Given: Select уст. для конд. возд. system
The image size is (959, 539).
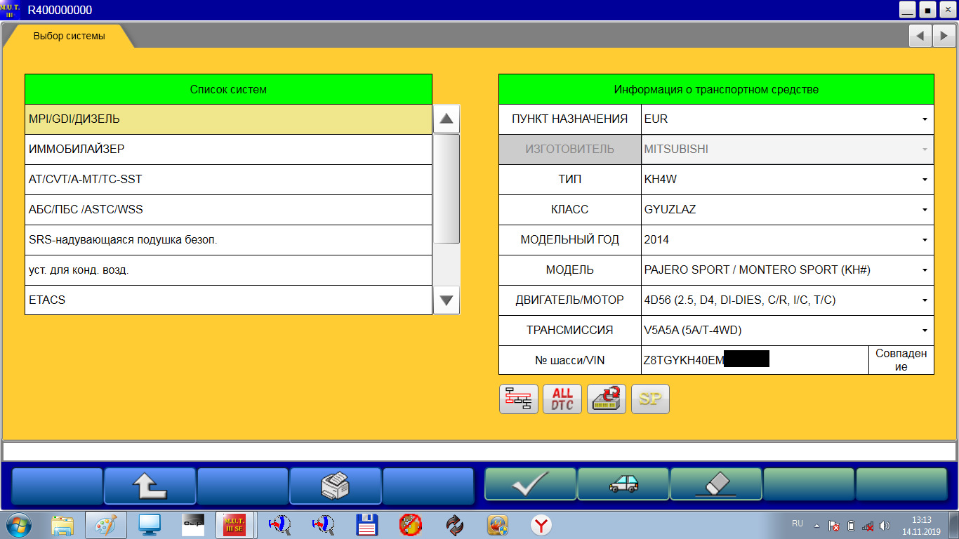Looking at the screenshot, I should pos(228,270).
